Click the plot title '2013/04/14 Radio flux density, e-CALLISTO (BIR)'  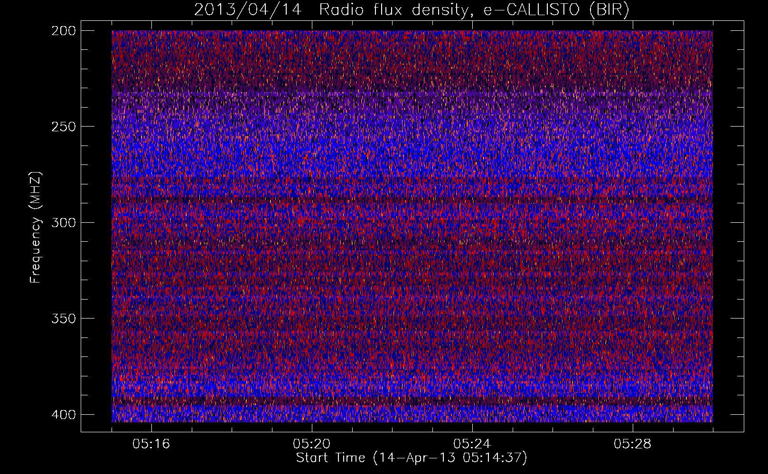coord(412,10)
